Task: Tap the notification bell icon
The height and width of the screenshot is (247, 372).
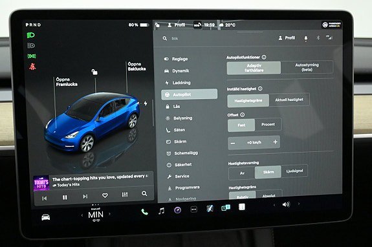Action: coord(306,38)
